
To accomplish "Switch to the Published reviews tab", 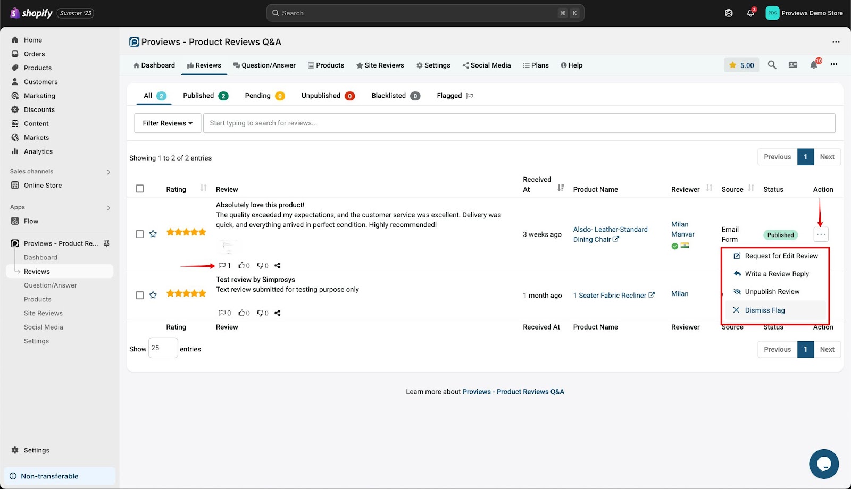I will (205, 96).
